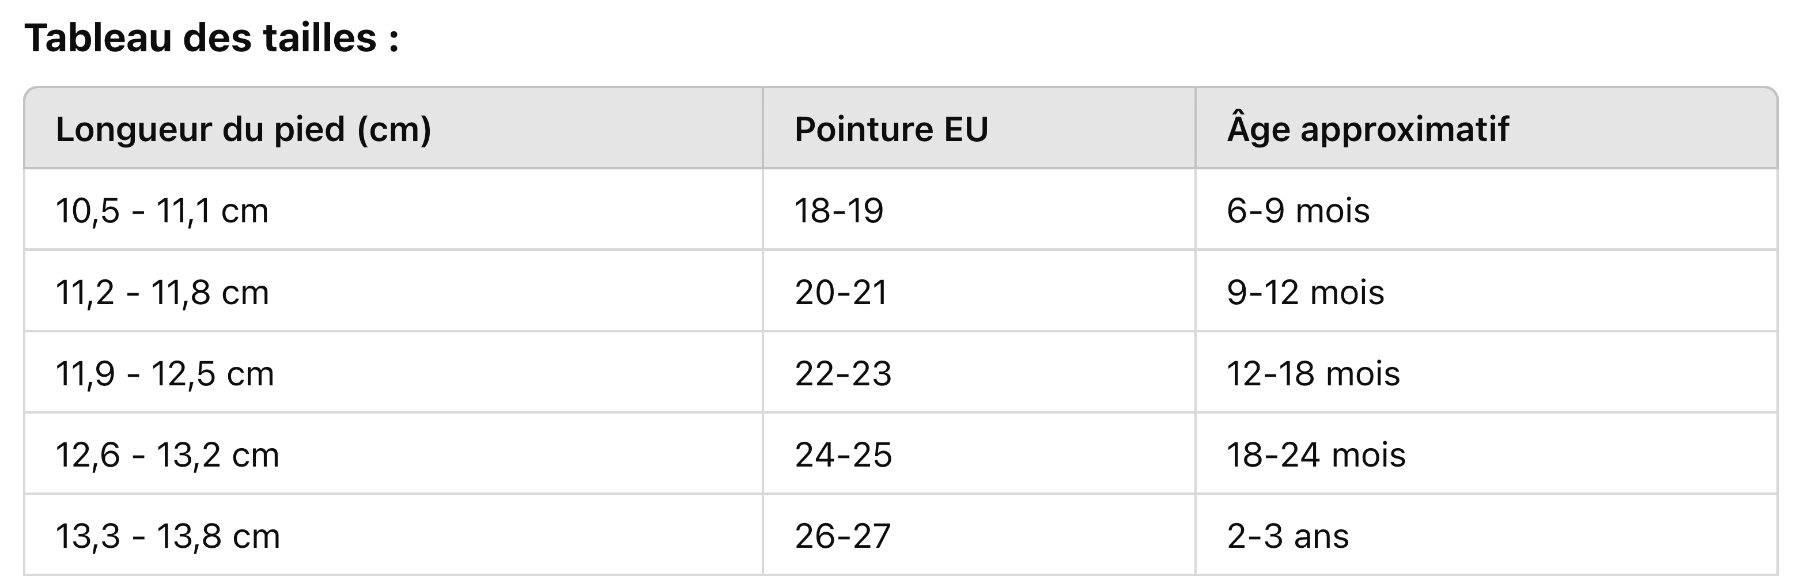Click the 'Tableau des tailles :' heading

(211, 37)
